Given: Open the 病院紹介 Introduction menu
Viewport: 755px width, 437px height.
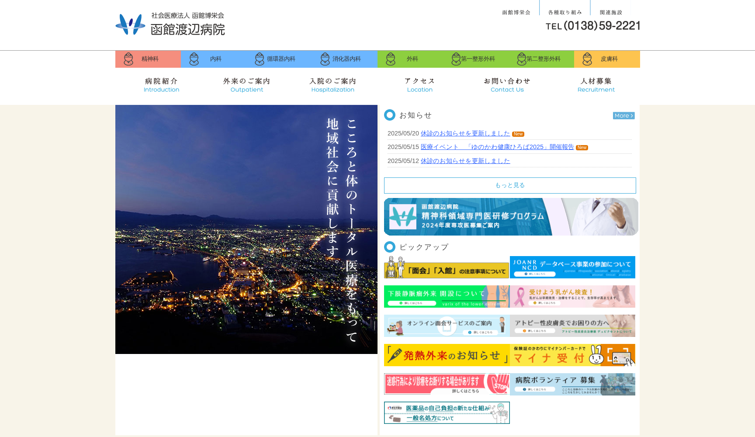Looking at the screenshot, I should (x=161, y=85).
